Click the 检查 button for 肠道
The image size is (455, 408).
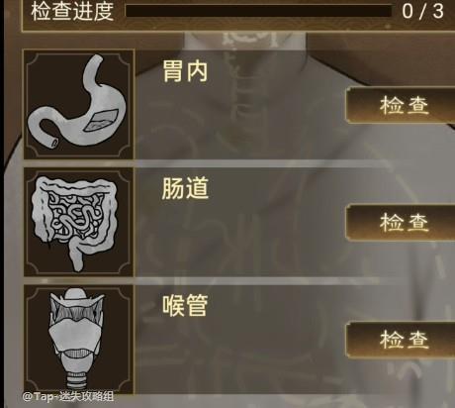401,222
